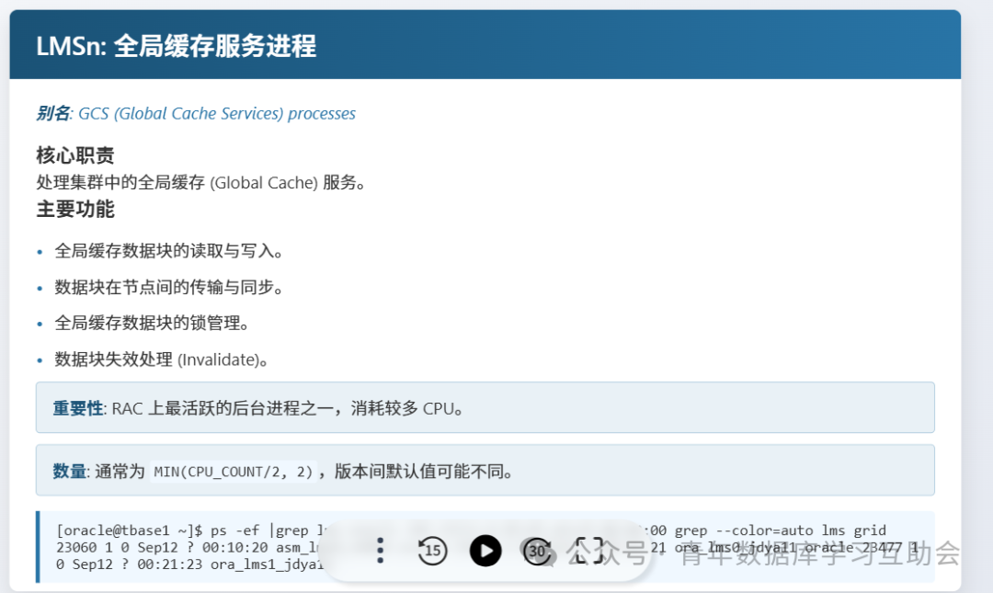Rewind 15 seconds in playback overlay
The height and width of the screenshot is (593, 993).
pyautogui.click(x=432, y=551)
